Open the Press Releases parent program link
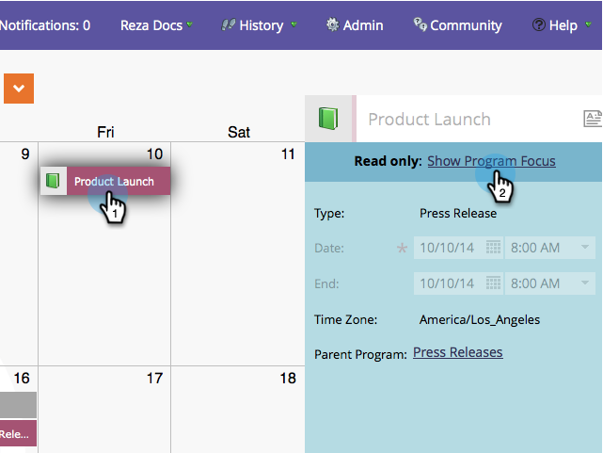The height and width of the screenshot is (453, 603). pyautogui.click(x=457, y=352)
